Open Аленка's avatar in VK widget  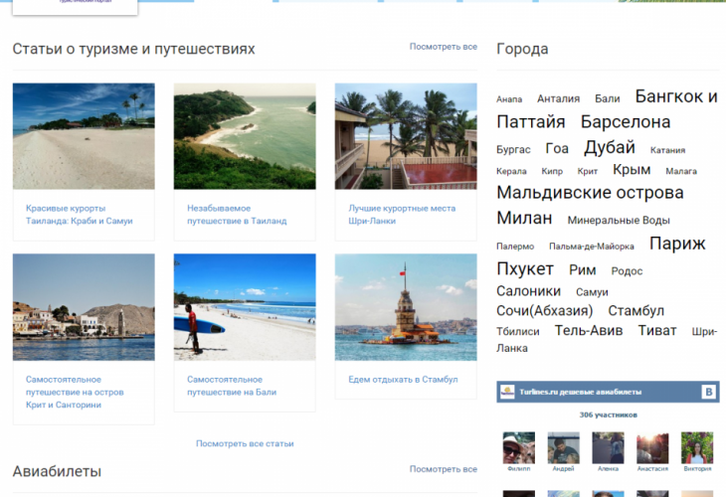click(608, 448)
